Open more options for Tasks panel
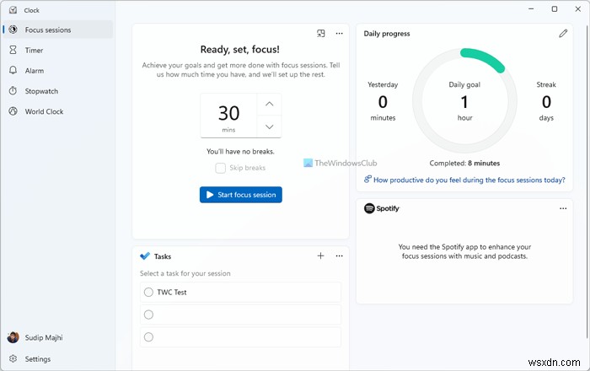590x371 pixels. pos(340,255)
